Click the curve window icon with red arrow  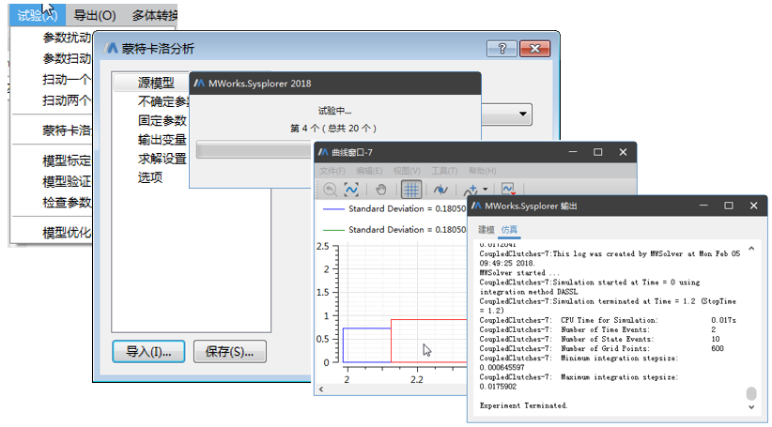[x=508, y=189]
